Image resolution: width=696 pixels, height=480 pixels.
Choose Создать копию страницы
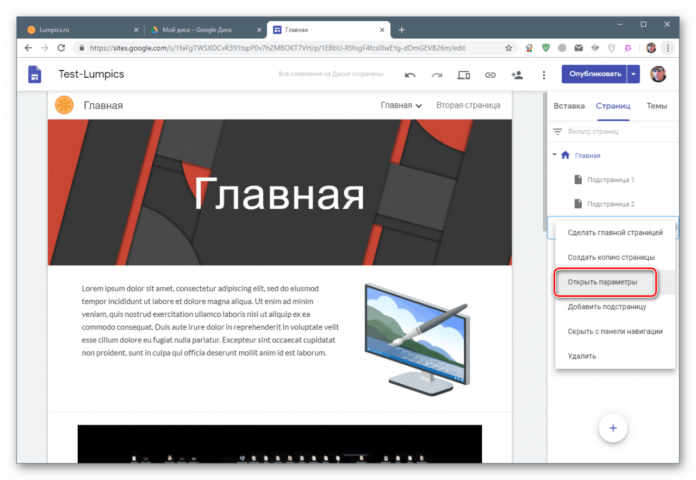tap(616, 257)
